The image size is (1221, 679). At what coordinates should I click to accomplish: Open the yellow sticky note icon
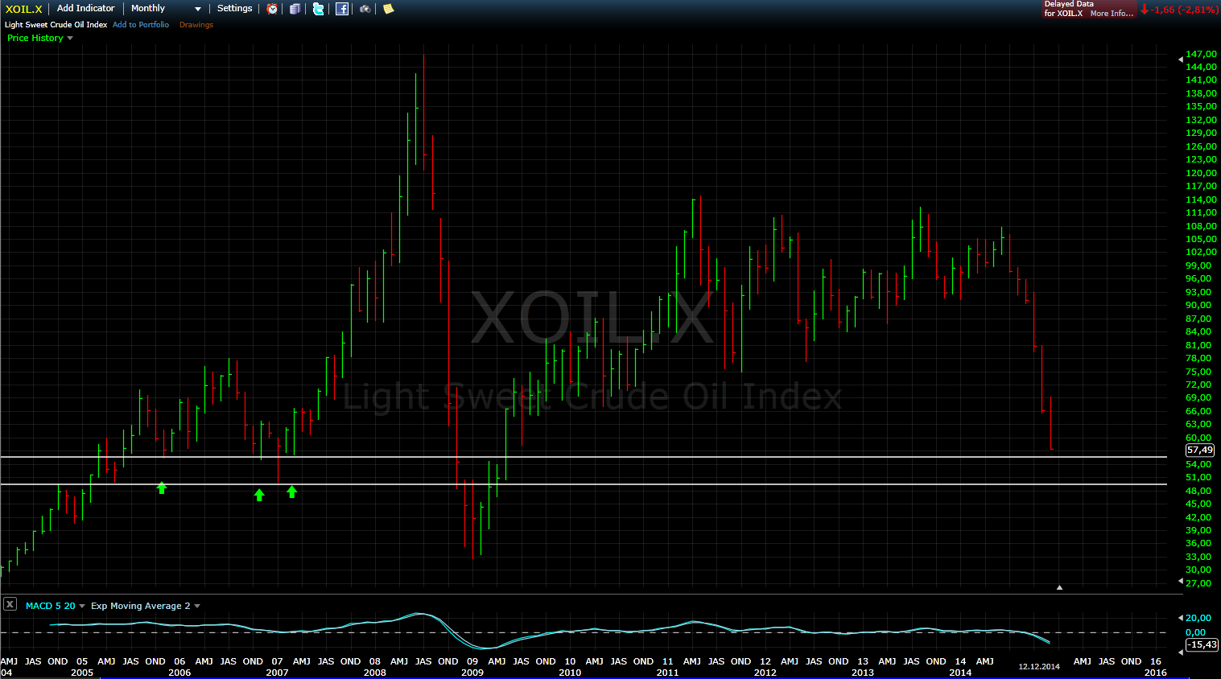coord(388,9)
